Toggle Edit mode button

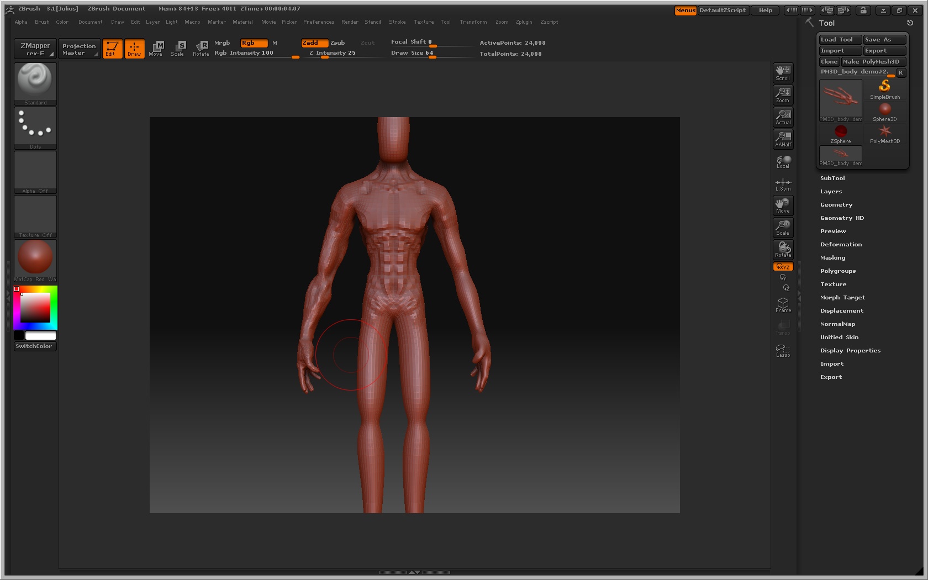tap(112, 49)
